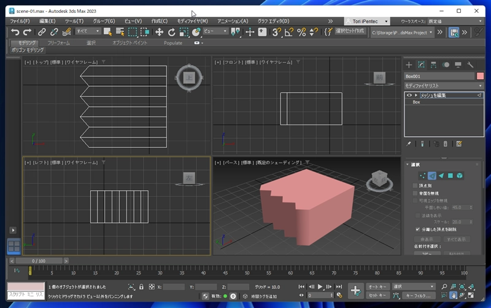Toggle eye visibility of メッシュを編集 modifier

[x=409, y=95]
